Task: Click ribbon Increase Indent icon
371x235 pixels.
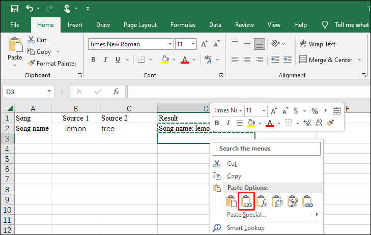Action: tap(288, 60)
